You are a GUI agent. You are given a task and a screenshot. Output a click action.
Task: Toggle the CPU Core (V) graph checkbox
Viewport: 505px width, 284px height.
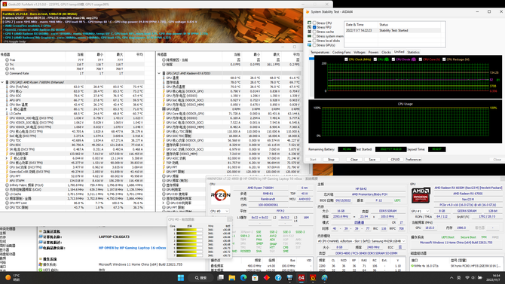coord(421,60)
